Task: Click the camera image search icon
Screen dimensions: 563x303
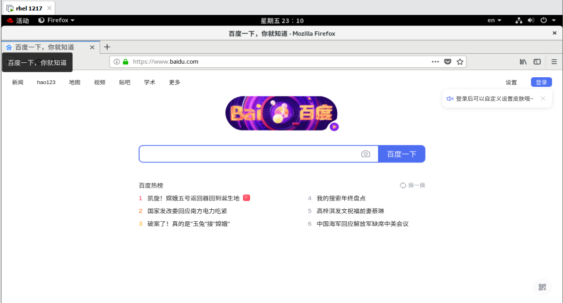Action: (366, 154)
